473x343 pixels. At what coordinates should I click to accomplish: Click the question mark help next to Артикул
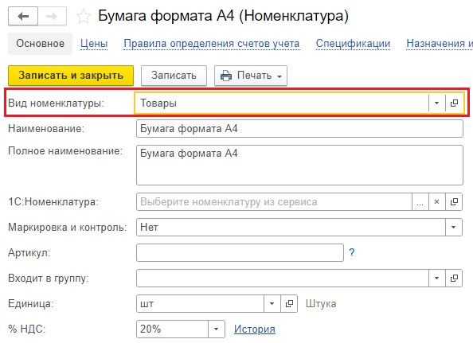tap(352, 252)
